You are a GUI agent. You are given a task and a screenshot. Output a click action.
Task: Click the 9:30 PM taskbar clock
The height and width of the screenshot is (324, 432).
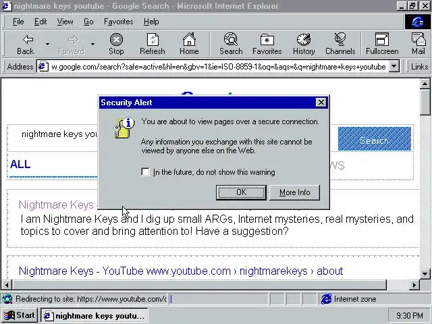[x=410, y=316]
